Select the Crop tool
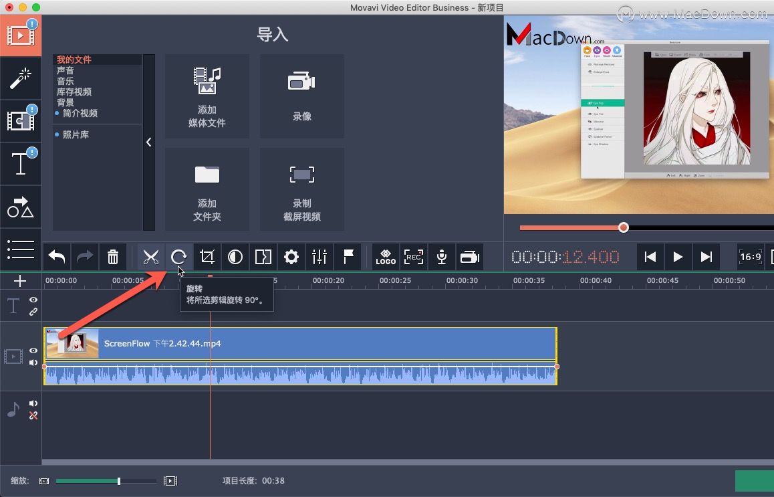 click(207, 257)
